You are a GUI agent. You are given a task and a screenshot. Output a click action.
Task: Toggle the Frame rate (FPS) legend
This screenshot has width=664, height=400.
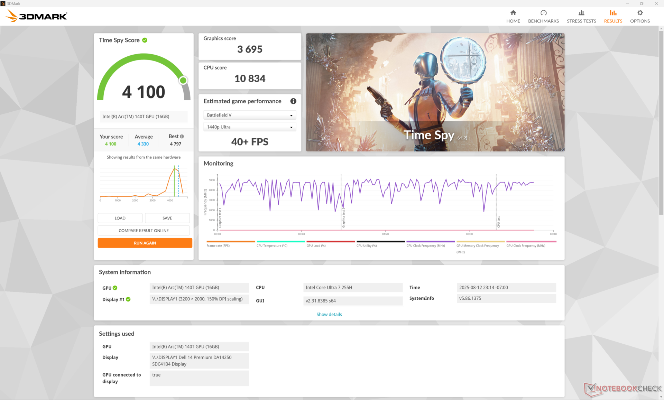pos(231,244)
